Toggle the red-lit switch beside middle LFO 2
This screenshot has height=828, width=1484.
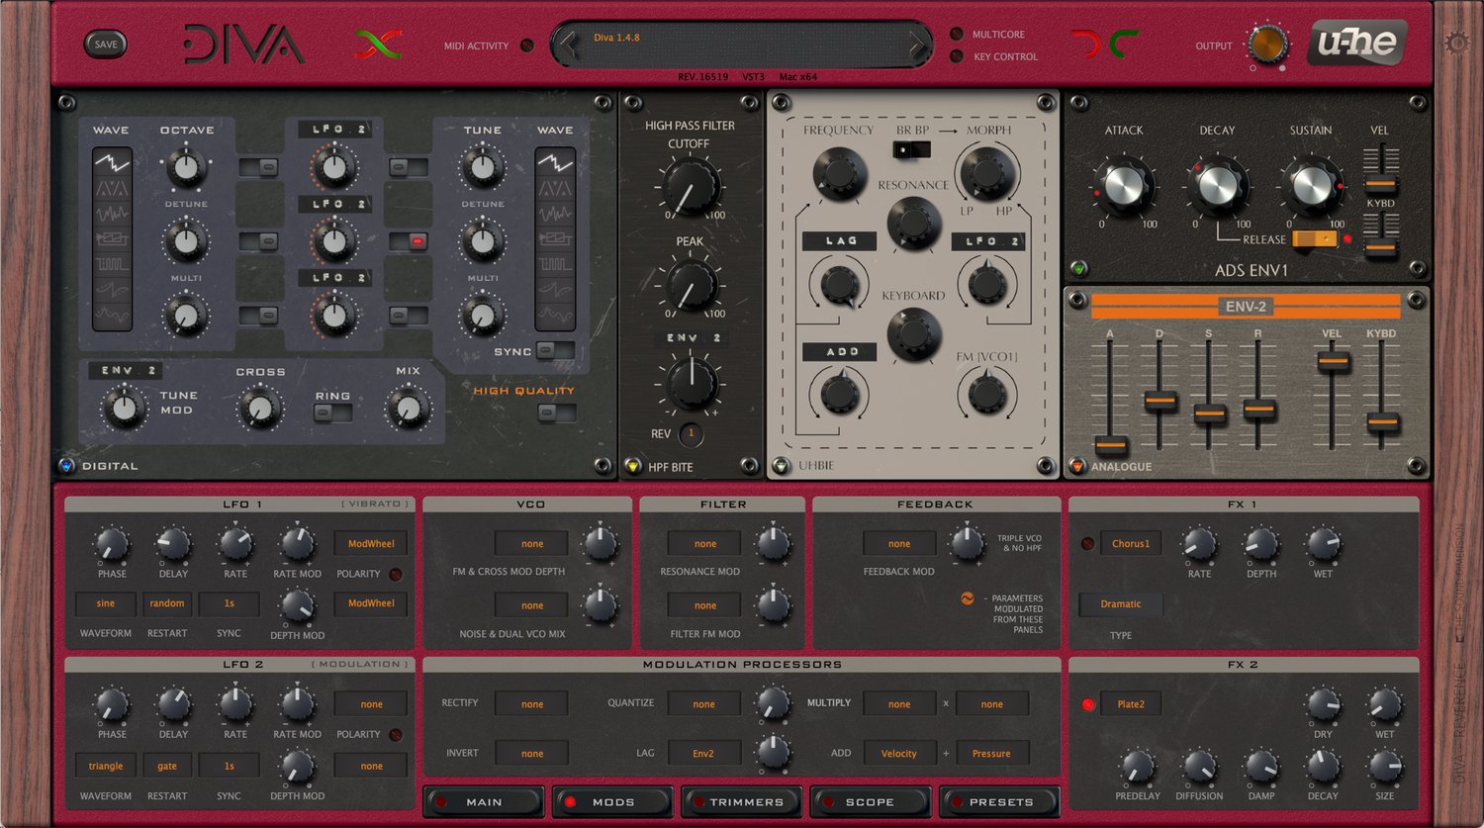408,240
